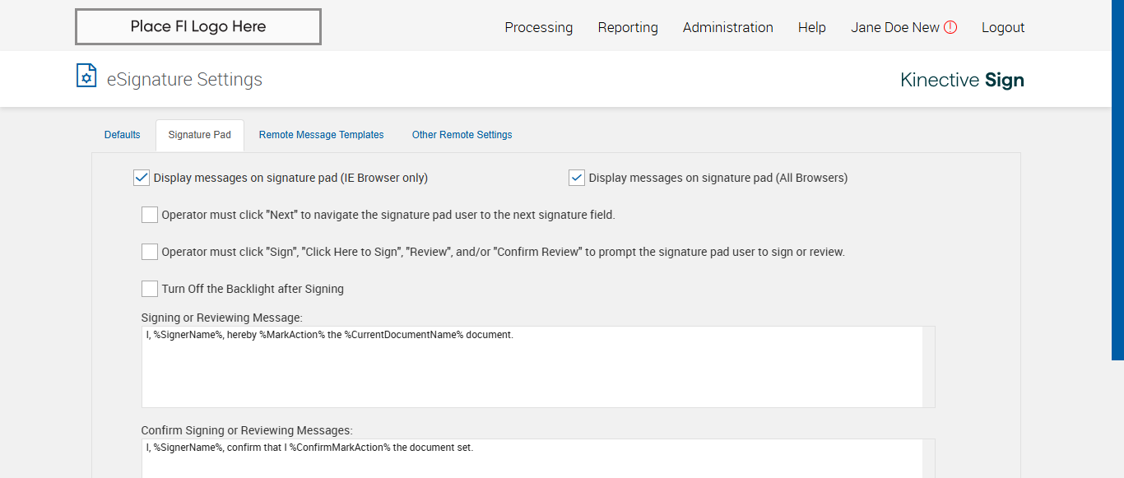The height and width of the screenshot is (478, 1124).
Task: Click the eSignature Settings gear document icon
Action: click(x=86, y=76)
